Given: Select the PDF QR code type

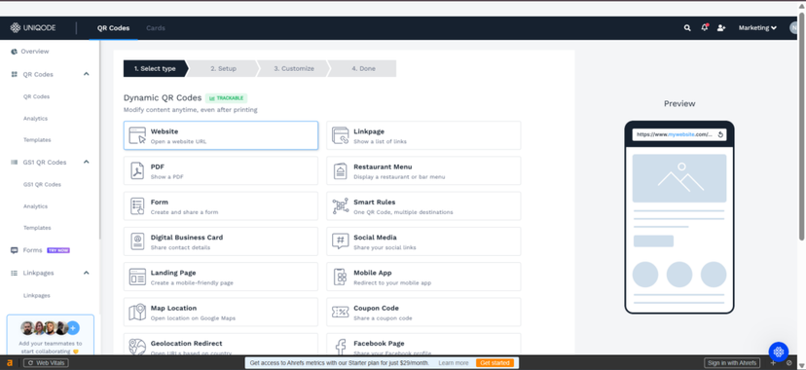Looking at the screenshot, I should coord(221,170).
